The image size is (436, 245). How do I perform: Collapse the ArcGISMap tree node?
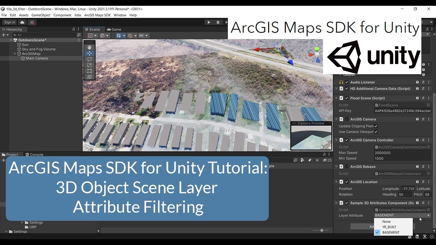pos(15,54)
